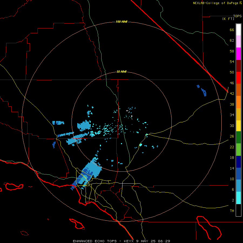Click the cyan legend swatch
Image resolution: width=243 pixels, height=243 pixels.
(238, 198)
